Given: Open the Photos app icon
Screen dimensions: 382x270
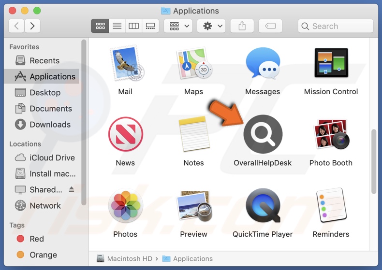Looking at the screenshot, I should (126, 206).
